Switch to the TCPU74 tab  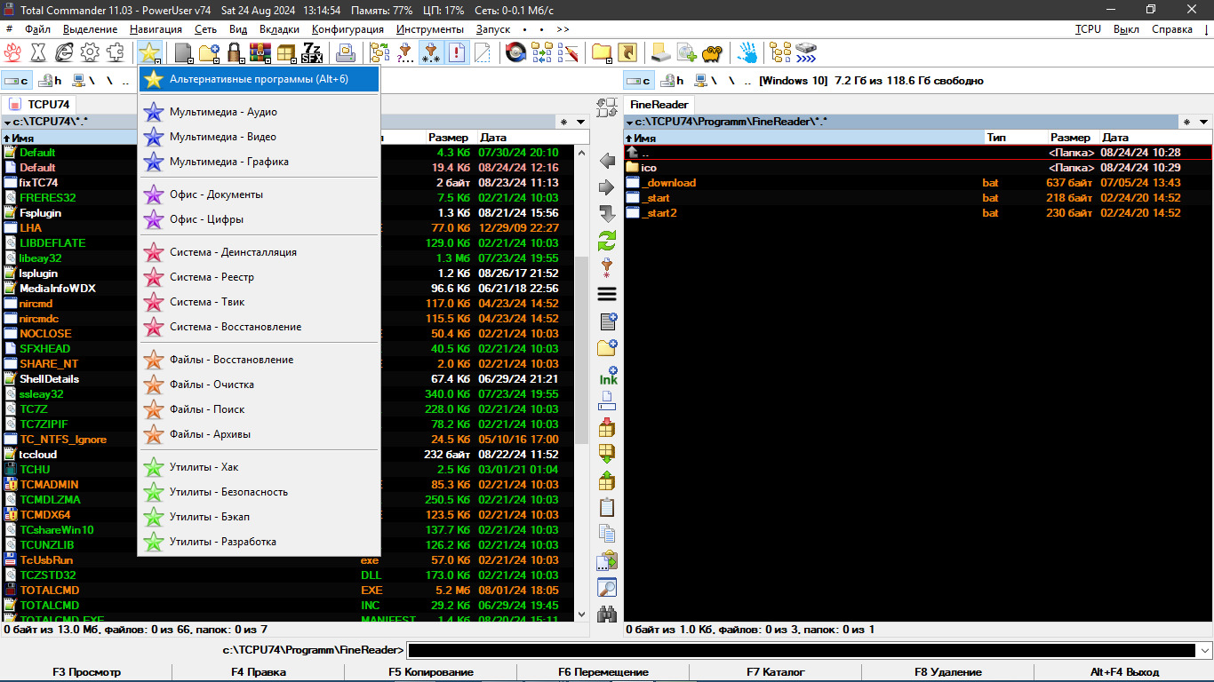click(41, 104)
